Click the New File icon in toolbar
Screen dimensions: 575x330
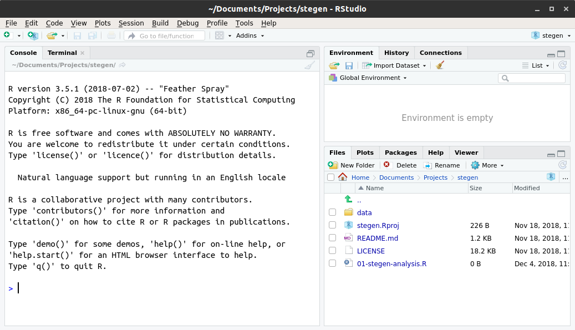tap(7, 35)
